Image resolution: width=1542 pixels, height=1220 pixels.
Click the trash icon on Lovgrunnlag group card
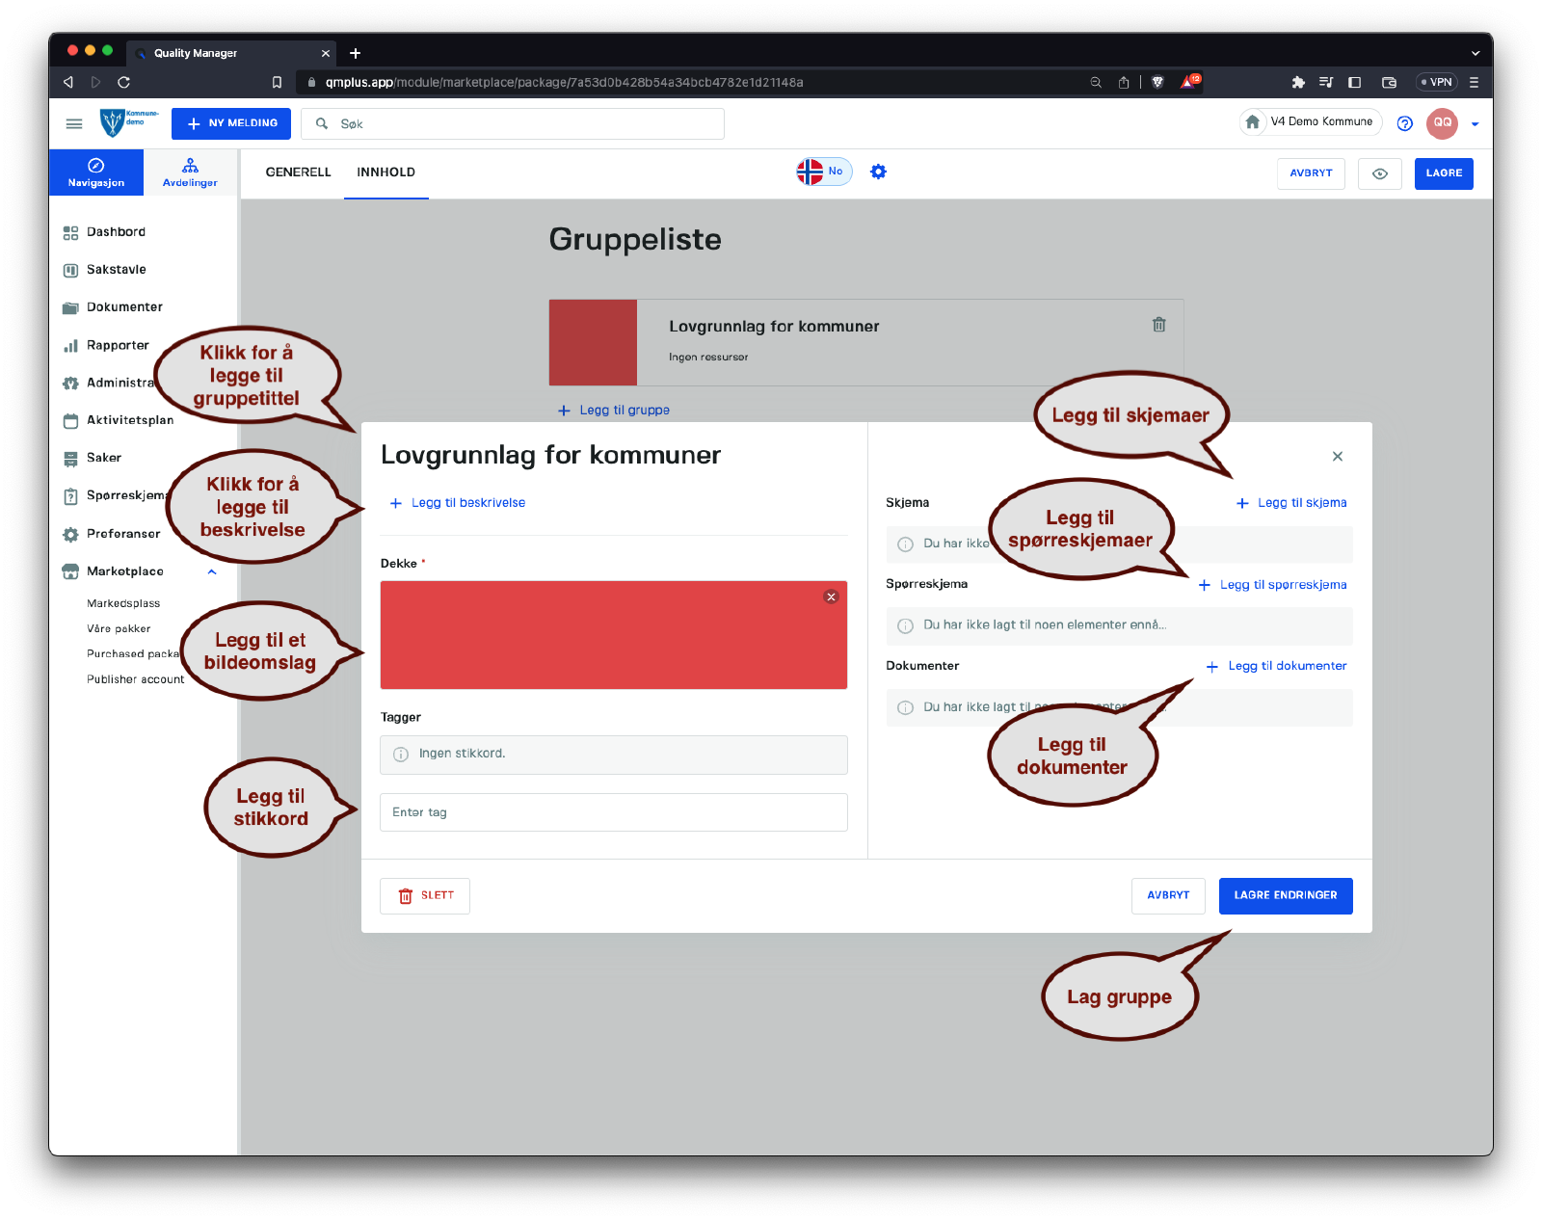click(x=1158, y=325)
